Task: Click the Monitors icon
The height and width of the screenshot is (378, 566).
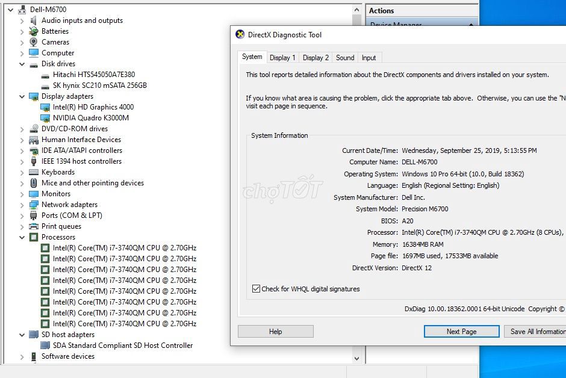Action: [34, 194]
